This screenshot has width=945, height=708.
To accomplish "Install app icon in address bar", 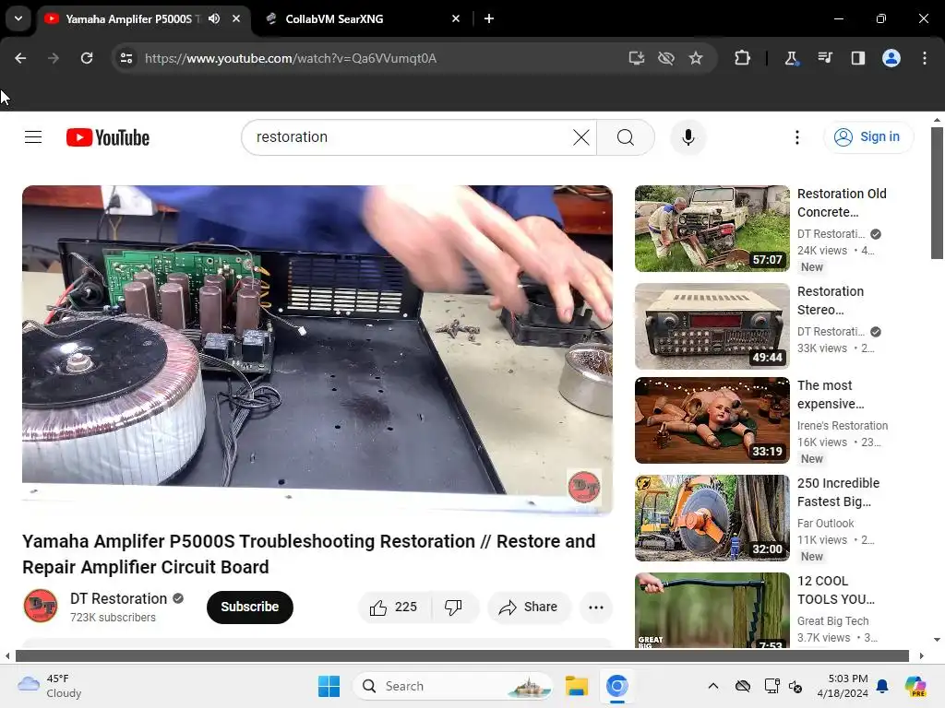I will 637,58.
